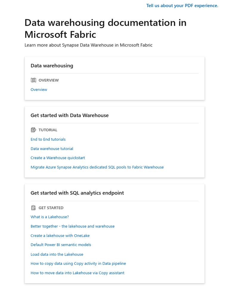Open Default Power BI semantic models link
The height and width of the screenshot is (306, 229).
pos(61,245)
